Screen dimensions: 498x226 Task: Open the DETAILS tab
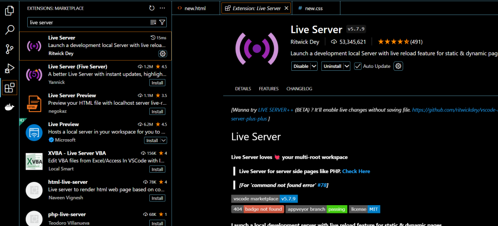[x=243, y=89]
